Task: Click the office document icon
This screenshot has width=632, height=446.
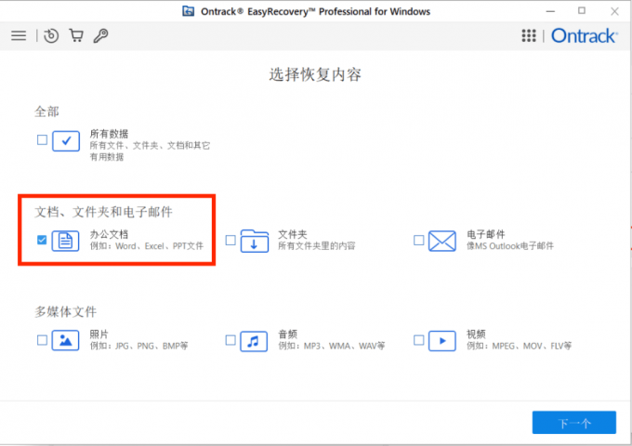Action: [x=66, y=241]
